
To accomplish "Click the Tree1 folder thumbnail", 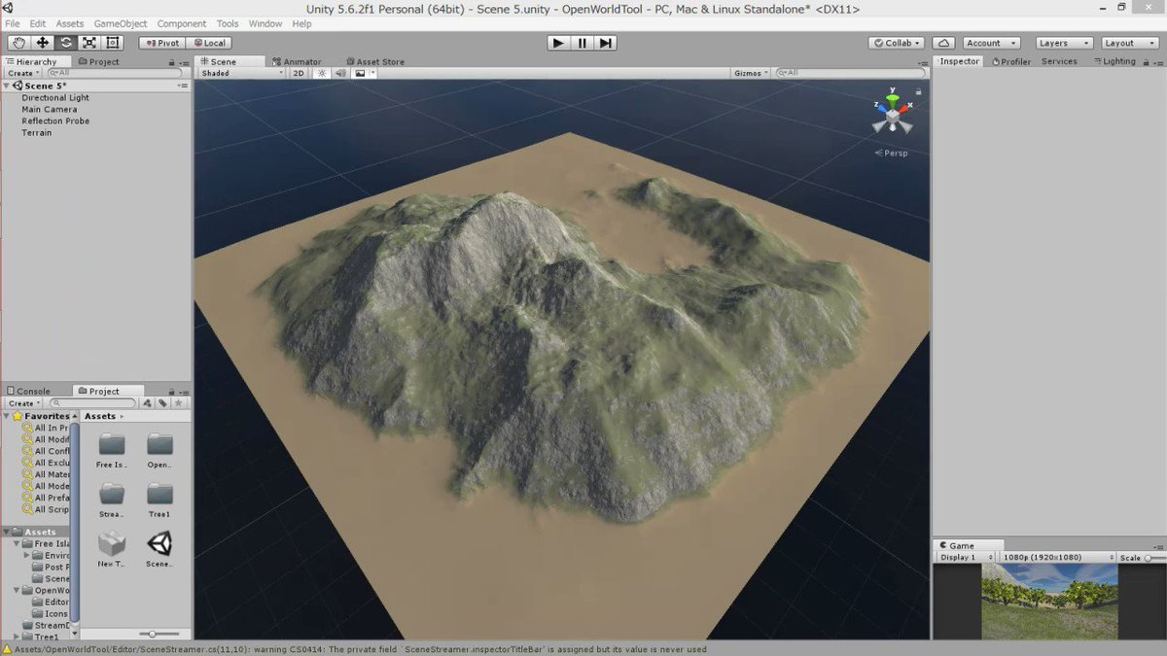I will pos(159,495).
